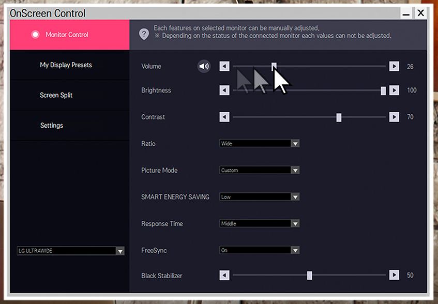Mute the volume using speaker icon
The image size is (438, 304).
click(204, 67)
